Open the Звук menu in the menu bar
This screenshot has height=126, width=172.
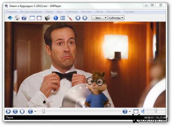click(x=60, y=12)
